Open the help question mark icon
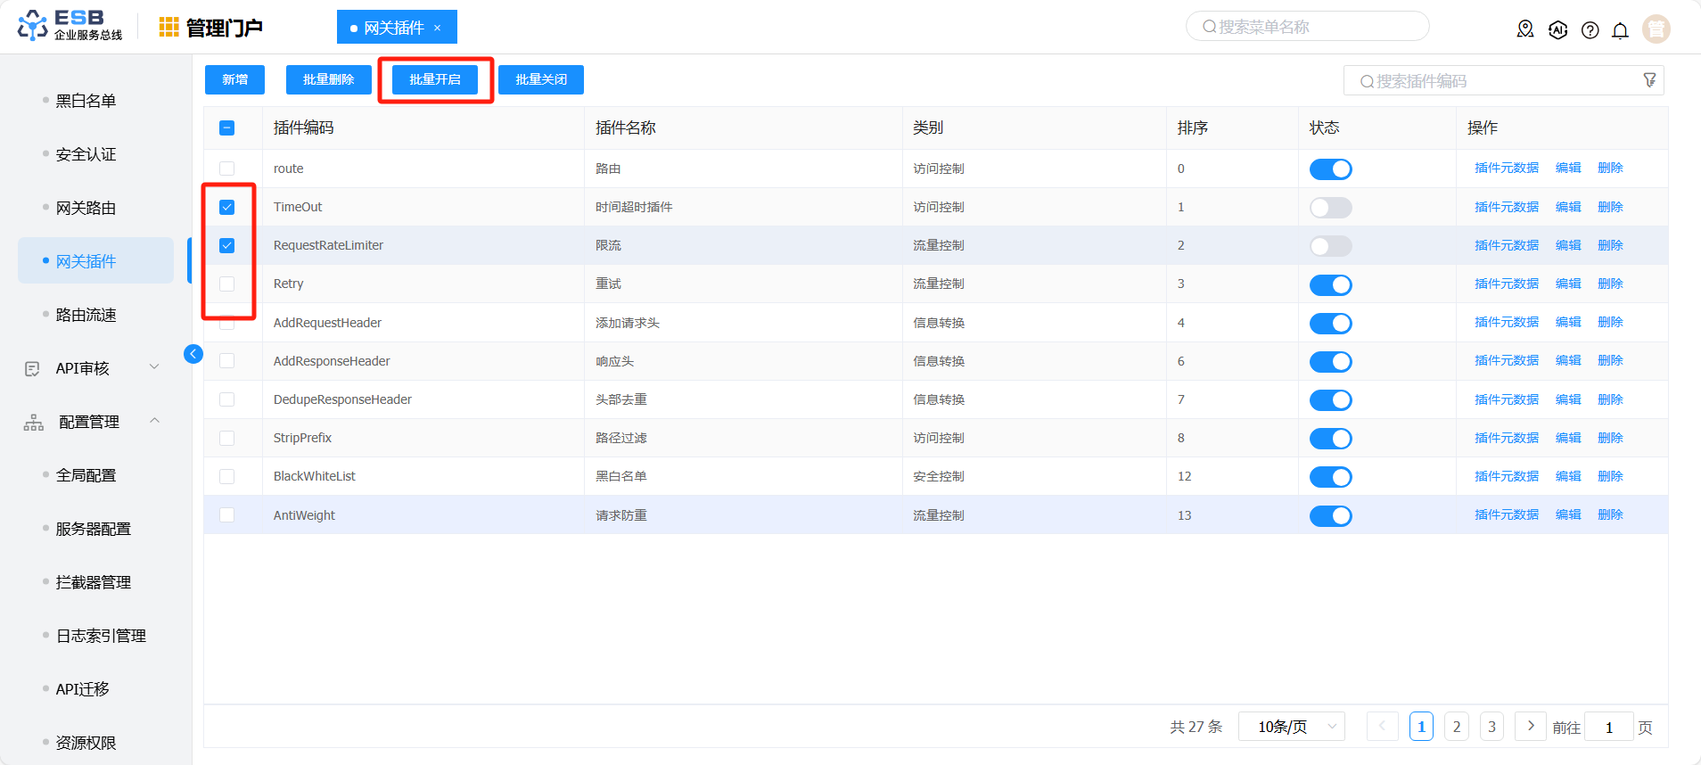This screenshot has height=765, width=1701. coord(1590,30)
